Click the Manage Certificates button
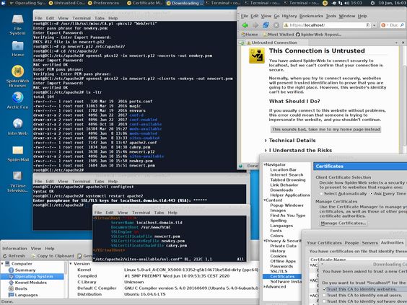The height and width of the screenshot is (305, 407). pos(343,223)
